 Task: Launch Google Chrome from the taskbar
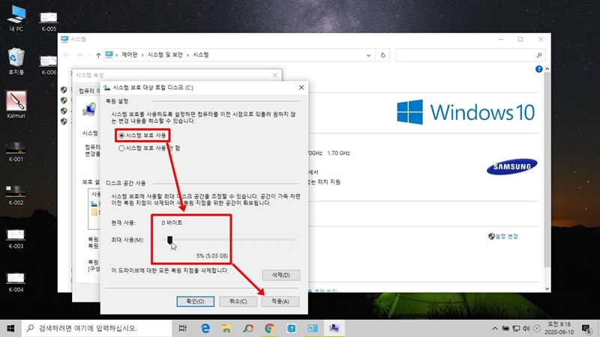(269, 328)
